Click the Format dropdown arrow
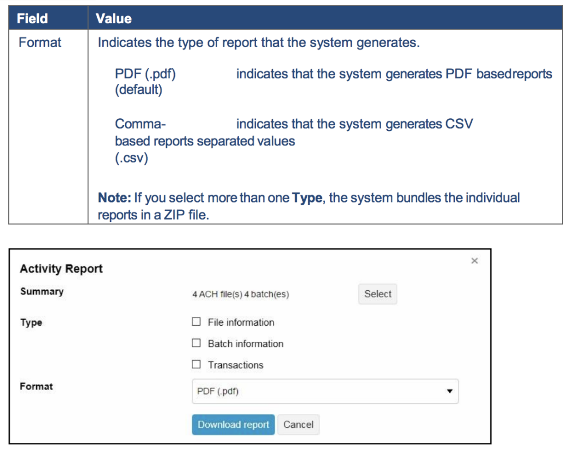The width and height of the screenshot is (569, 450). point(449,392)
